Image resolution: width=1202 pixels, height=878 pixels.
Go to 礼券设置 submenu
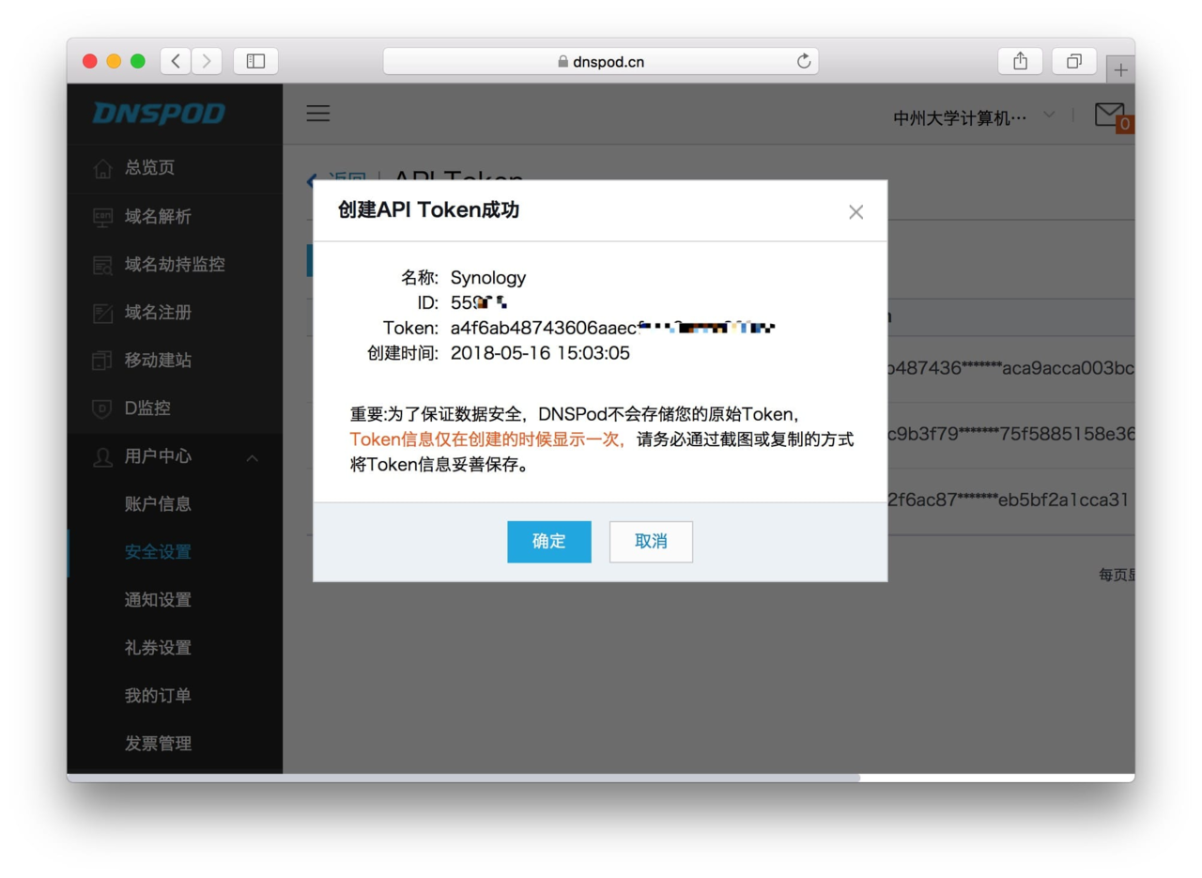(x=158, y=648)
